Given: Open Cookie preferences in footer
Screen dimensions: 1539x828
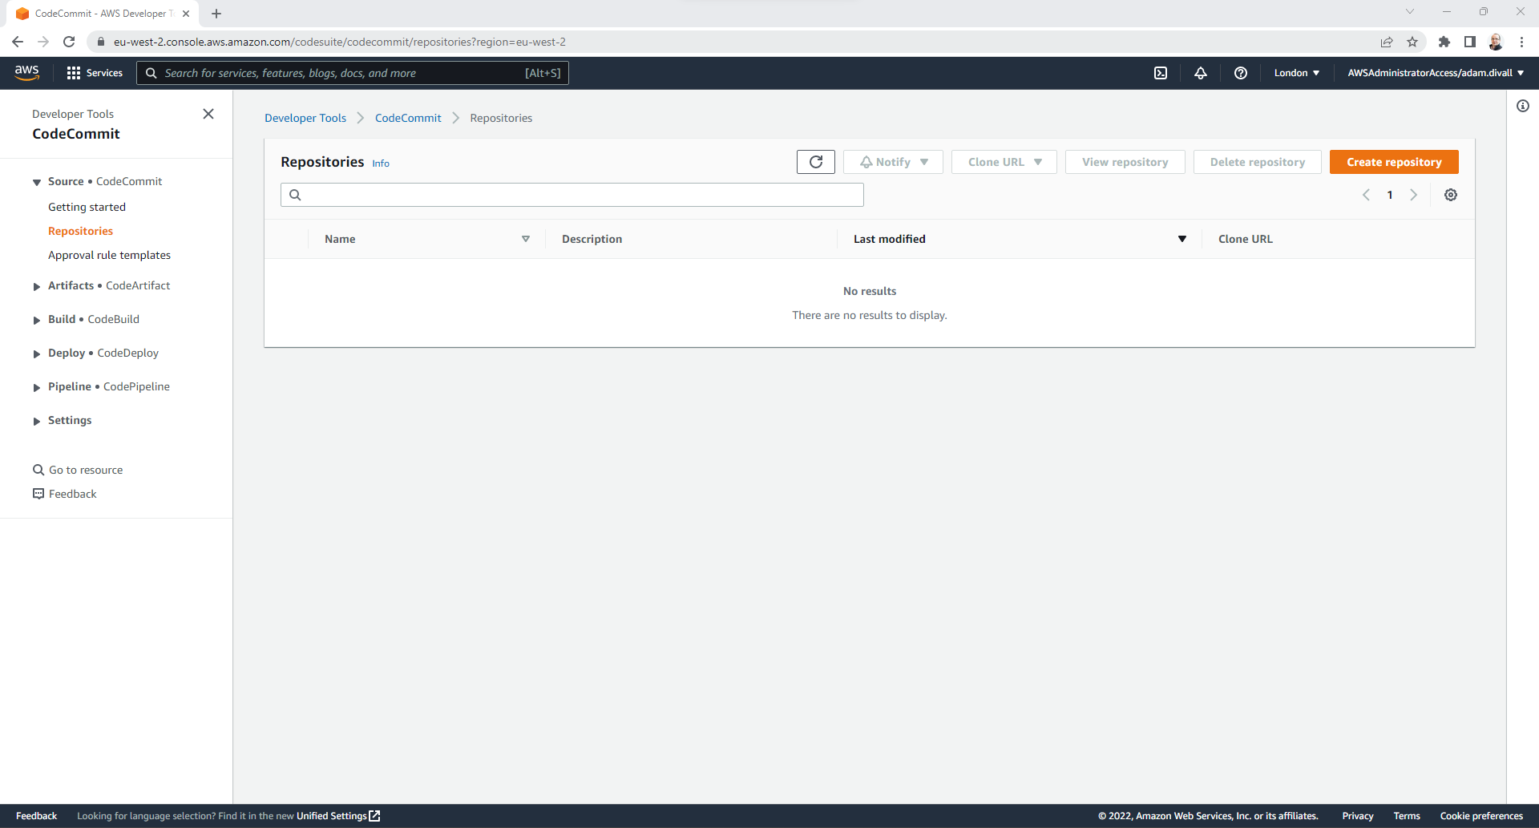Looking at the screenshot, I should click(1481, 816).
